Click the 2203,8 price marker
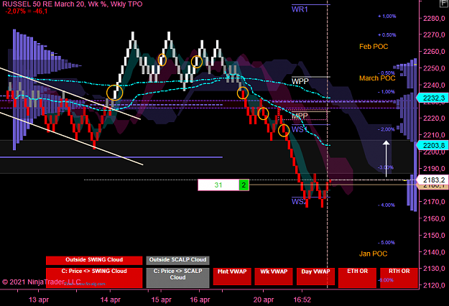This screenshot has height=306, width=449. click(x=432, y=145)
